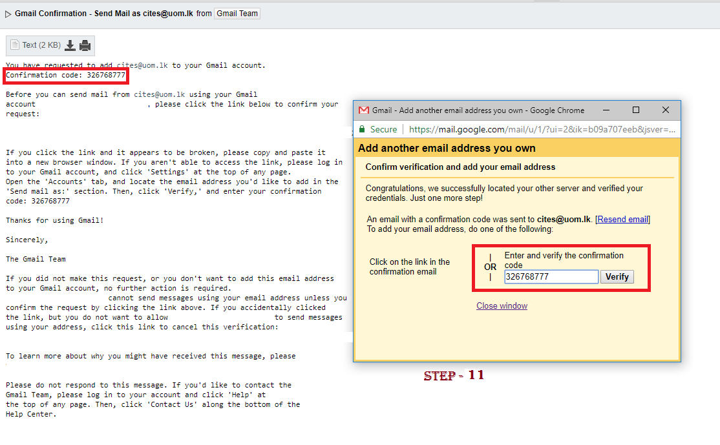The height and width of the screenshot is (445, 720).
Task: Minimize the Gmail popup window
Action: coord(606,110)
